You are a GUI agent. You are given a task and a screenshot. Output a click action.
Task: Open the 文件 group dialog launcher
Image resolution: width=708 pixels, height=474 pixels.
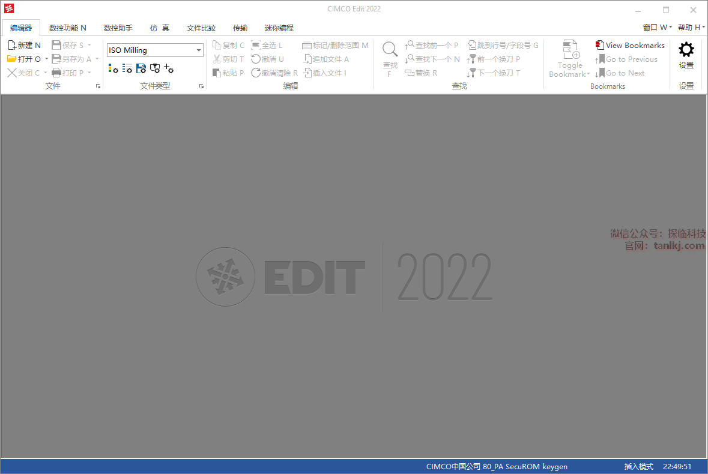pos(98,86)
